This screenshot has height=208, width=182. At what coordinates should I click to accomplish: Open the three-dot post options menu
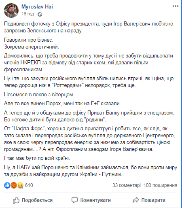(176, 6)
